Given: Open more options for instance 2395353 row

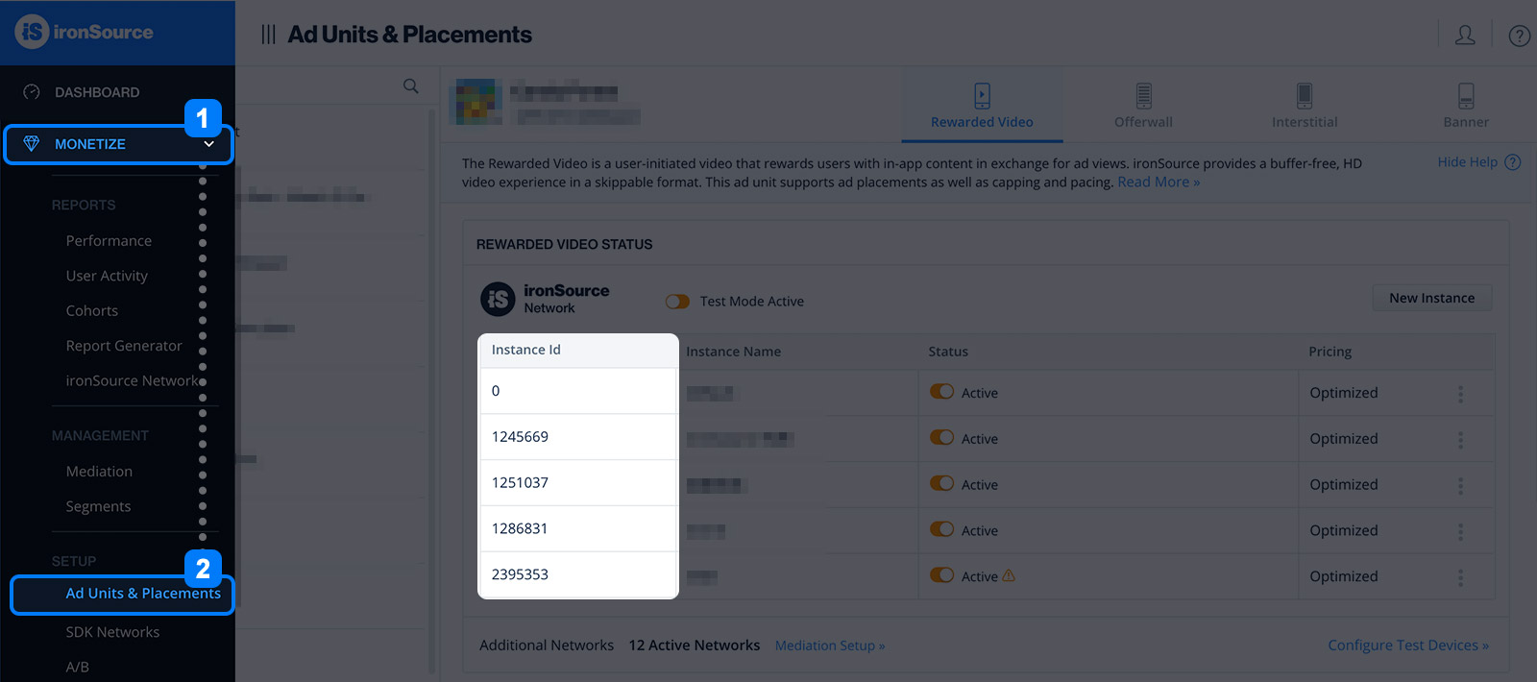Looking at the screenshot, I should point(1460,577).
